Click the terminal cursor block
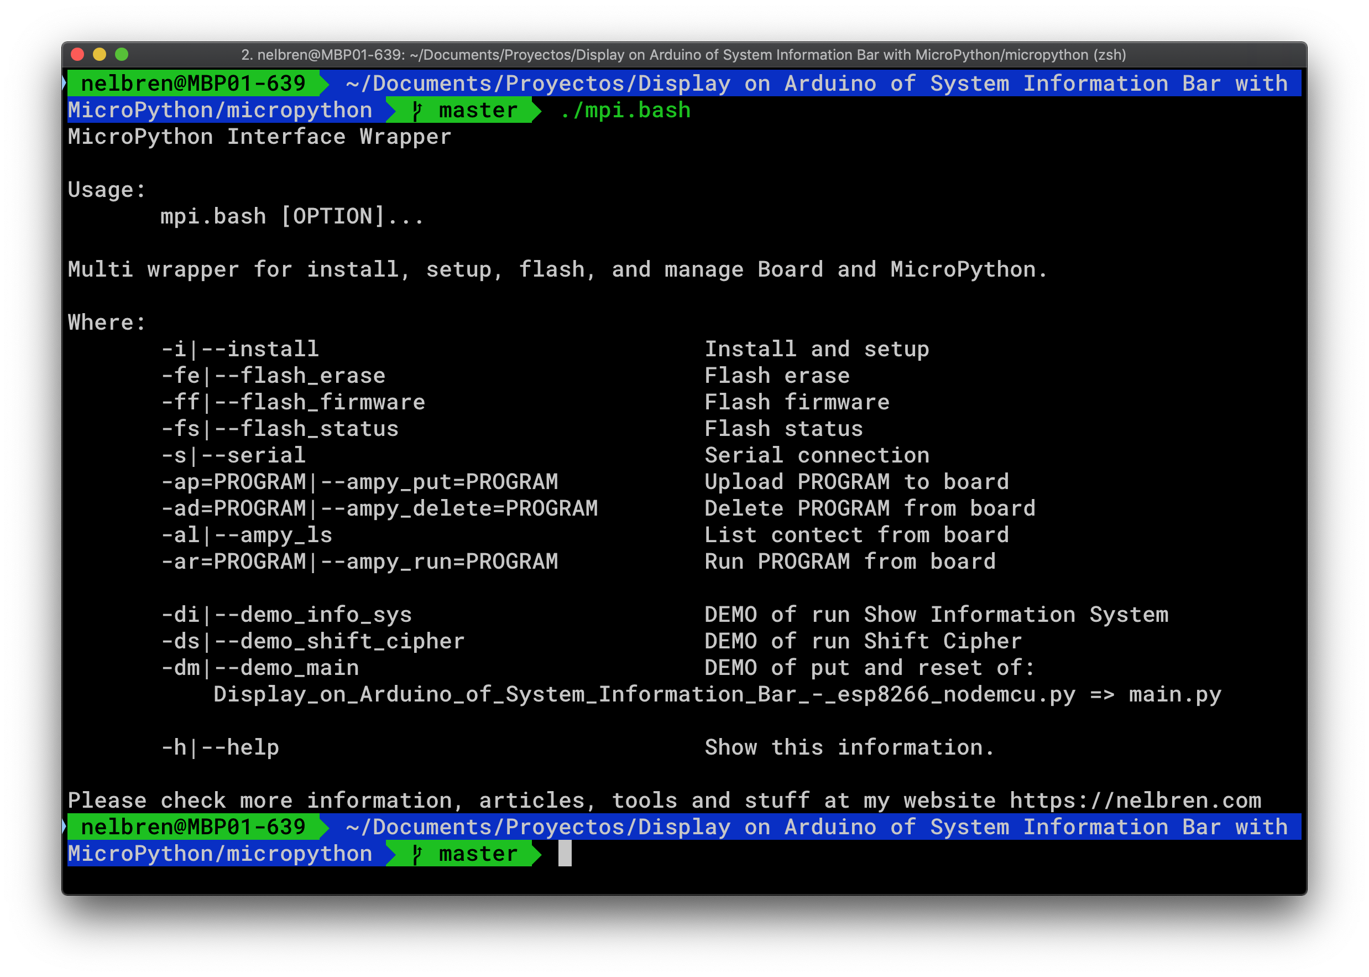 pos(565,854)
